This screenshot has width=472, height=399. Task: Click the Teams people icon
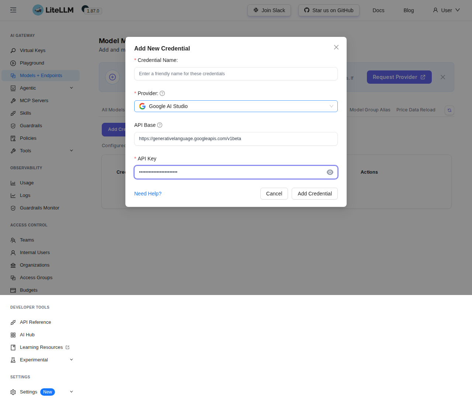13,240
